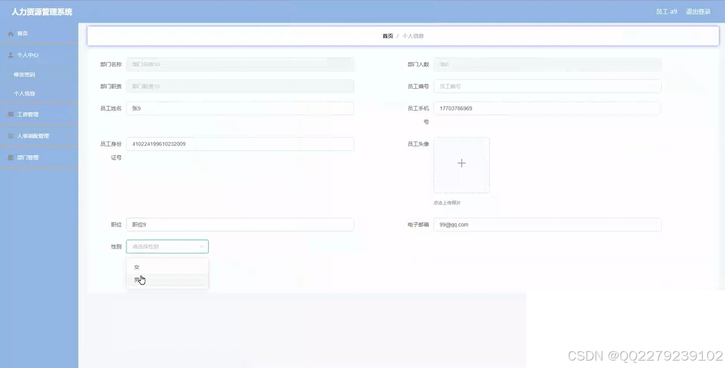Click the 点击上传照片 upload area

[446, 202]
